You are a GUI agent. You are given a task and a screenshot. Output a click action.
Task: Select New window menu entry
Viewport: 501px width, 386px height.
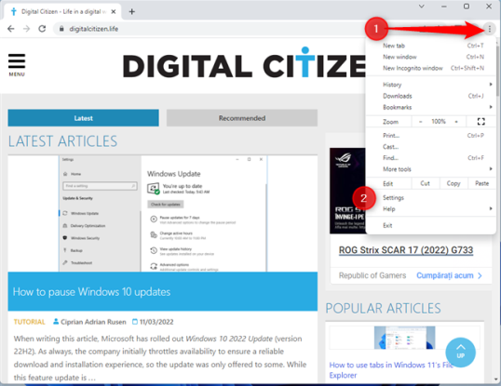(430, 57)
